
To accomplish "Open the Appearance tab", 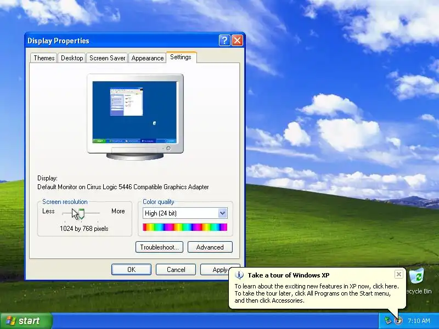I will point(148,58).
